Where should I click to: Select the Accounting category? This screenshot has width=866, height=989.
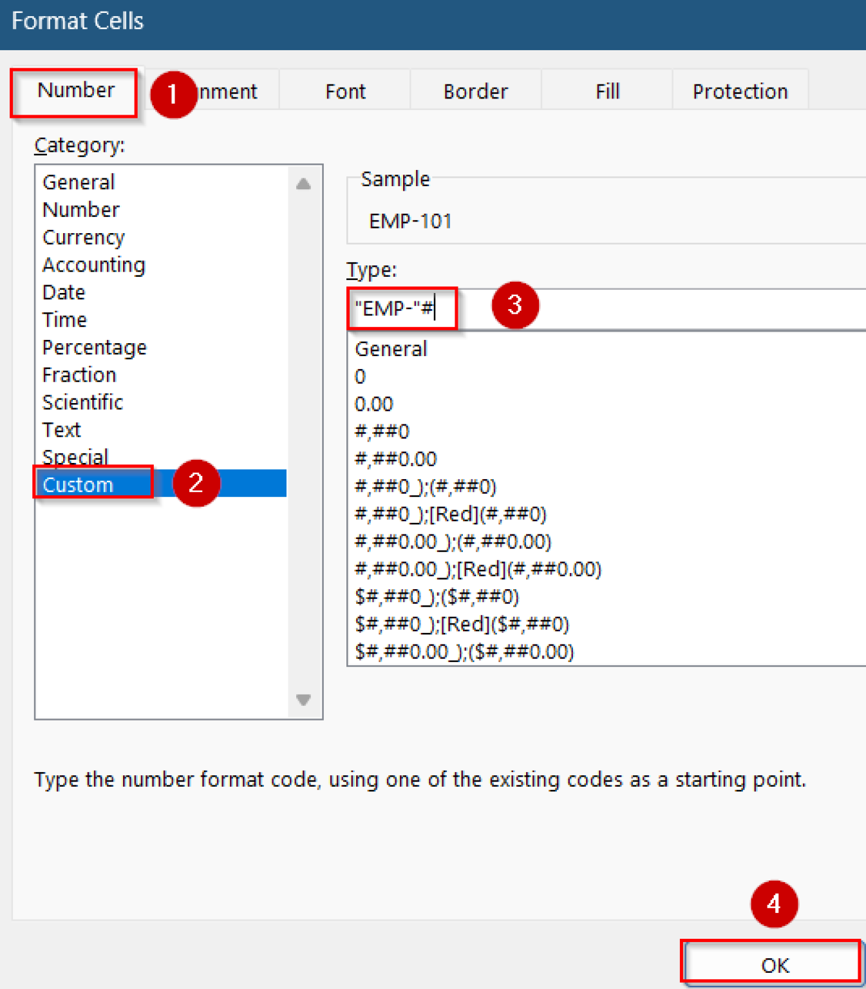tap(93, 265)
